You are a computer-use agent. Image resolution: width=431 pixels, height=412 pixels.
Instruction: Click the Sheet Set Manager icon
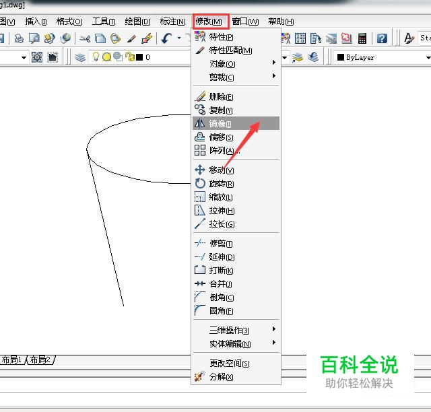[331, 38]
